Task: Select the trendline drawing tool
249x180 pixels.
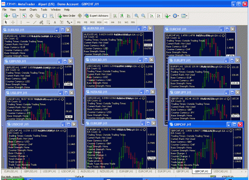Action: coord(35,22)
